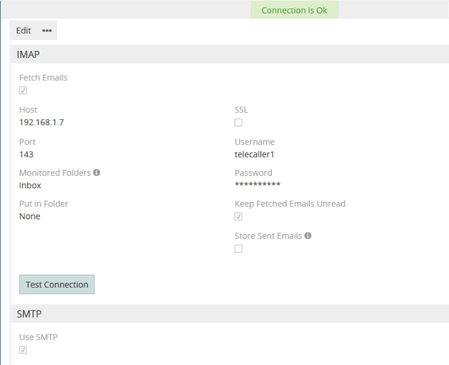Click the Host field label
This screenshot has width=449, height=365.
tap(28, 110)
